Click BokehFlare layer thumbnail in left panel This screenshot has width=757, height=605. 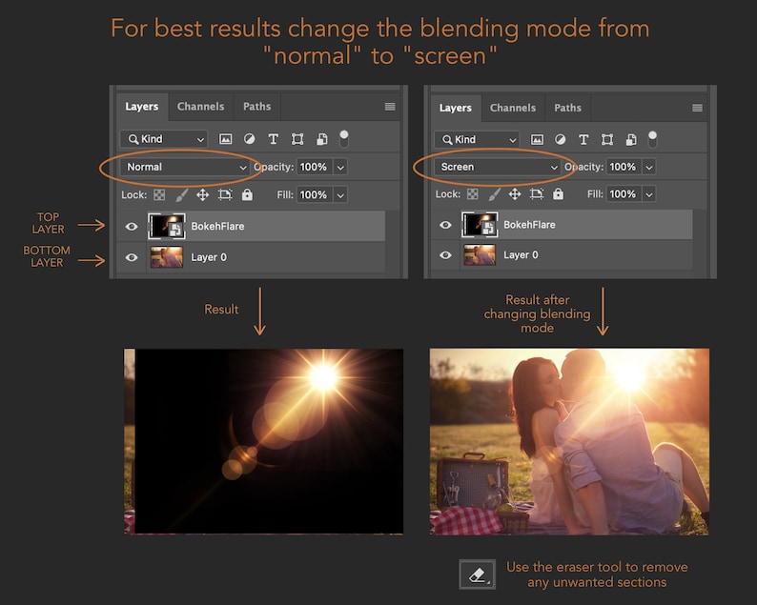tap(167, 226)
